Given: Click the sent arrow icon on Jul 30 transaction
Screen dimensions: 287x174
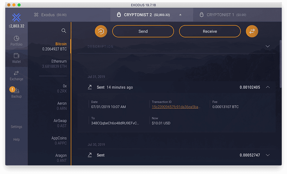Looking at the screenshot, I should pyautogui.click(x=90, y=155).
